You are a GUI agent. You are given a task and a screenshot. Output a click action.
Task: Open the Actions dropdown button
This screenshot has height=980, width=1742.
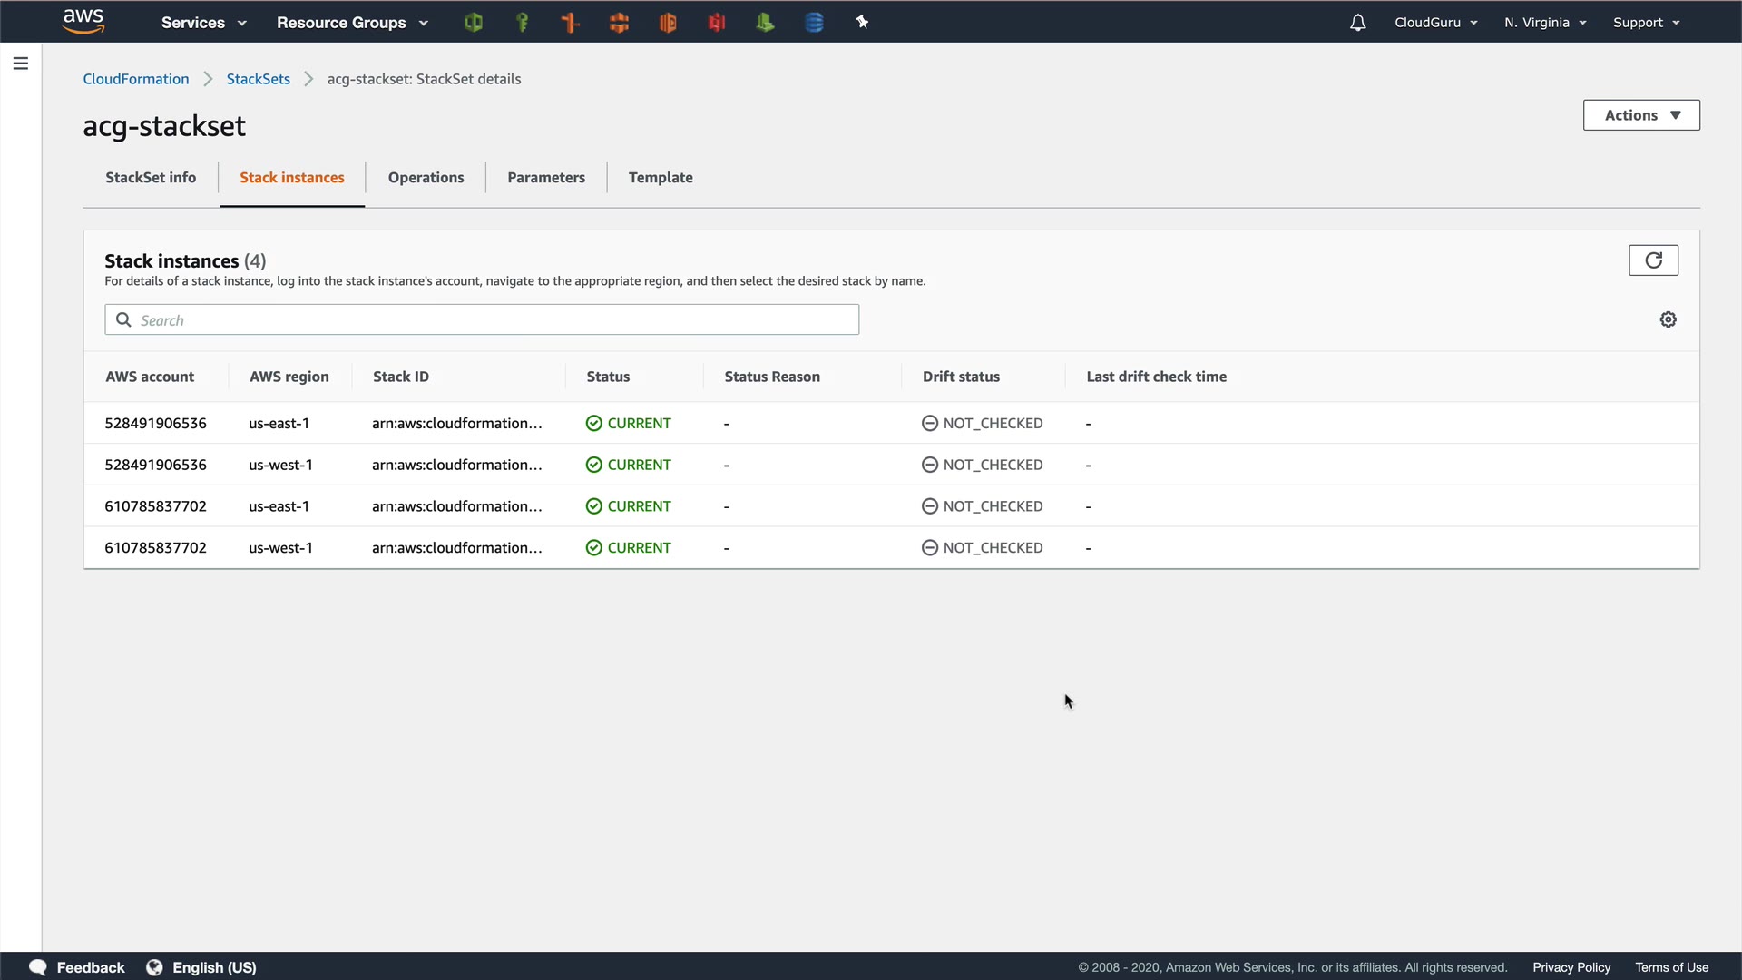1641,115
